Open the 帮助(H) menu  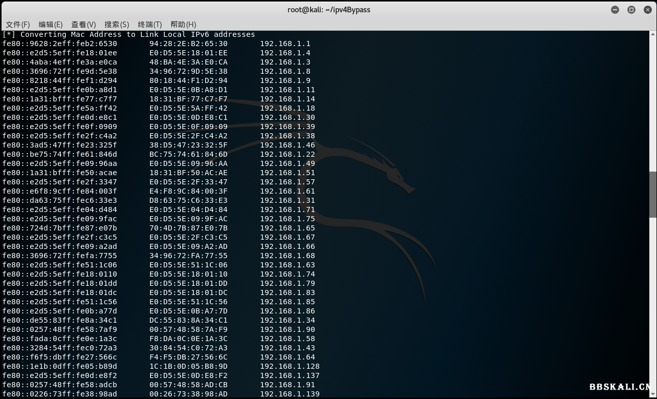tap(182, 24)
